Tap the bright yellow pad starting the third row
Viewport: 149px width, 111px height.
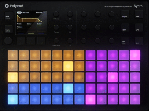coord(13,77)
